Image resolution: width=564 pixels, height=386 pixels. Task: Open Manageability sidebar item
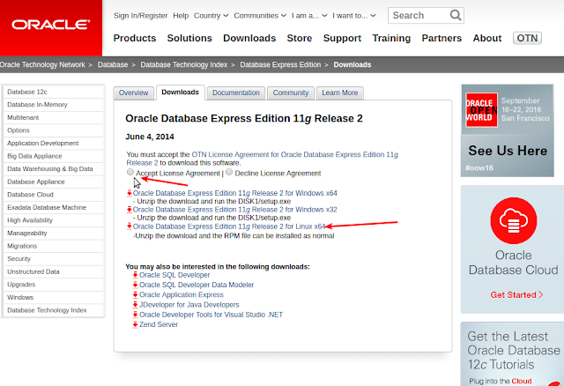click(53, 234)
